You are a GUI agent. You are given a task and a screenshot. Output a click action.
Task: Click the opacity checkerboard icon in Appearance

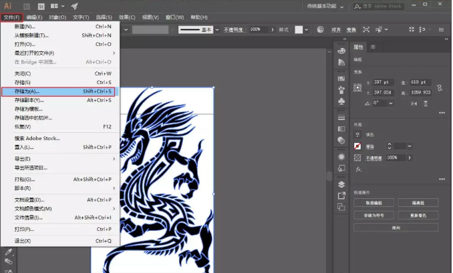click(x=357, y=158)
